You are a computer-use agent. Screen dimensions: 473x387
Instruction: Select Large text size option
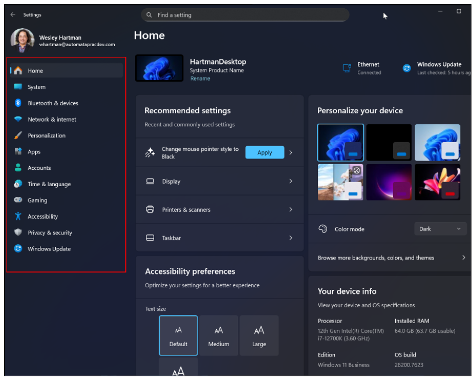pyautogui.click(x=259, y=335)
